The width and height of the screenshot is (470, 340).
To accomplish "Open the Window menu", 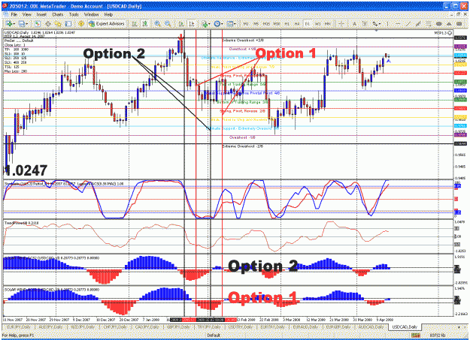I will pos(91,14).
